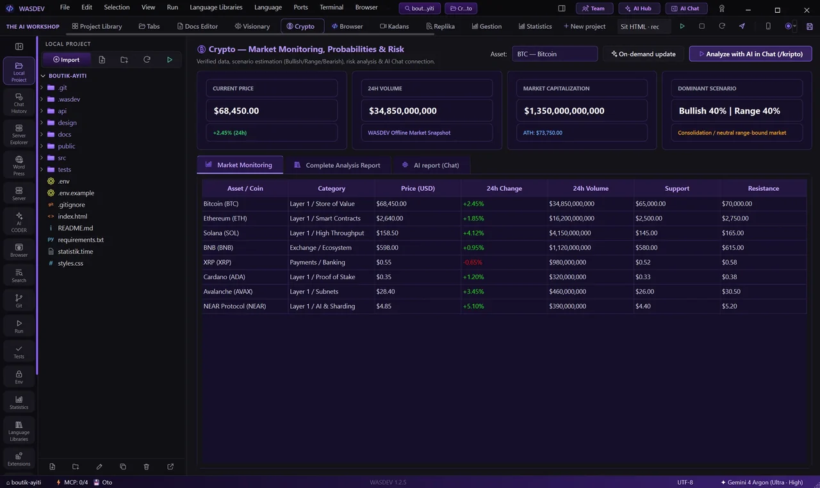Refresh the local project file tree

[x=147, y=60]
